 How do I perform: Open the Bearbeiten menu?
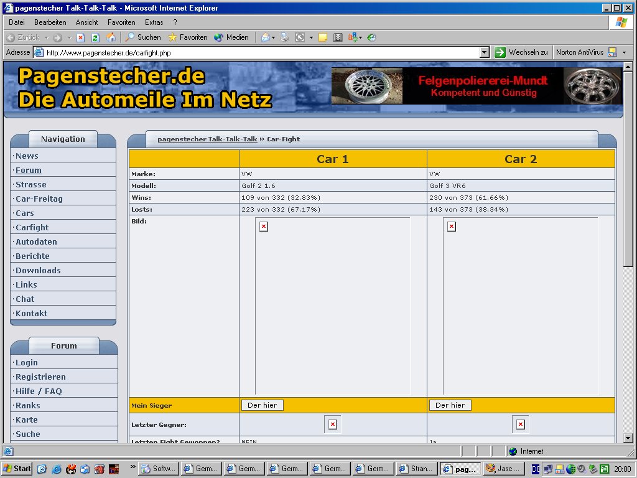coord(50,22)
